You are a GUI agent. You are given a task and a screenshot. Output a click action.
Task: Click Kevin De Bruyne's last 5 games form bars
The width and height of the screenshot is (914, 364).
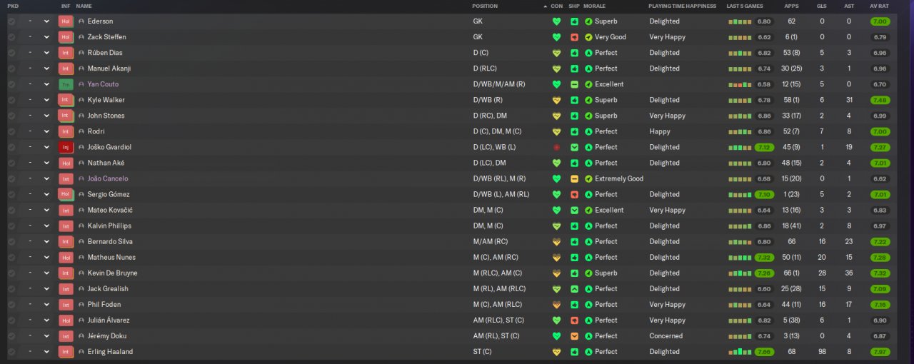pyautogui.click(x=740, y=273)
